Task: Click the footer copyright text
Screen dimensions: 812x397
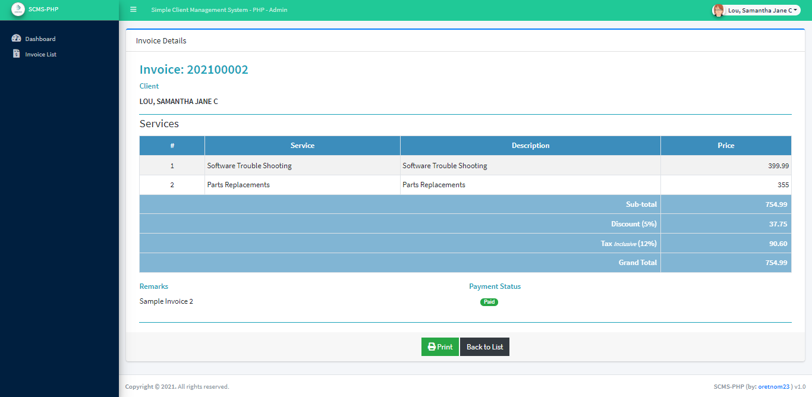Action: click(177, 386)
